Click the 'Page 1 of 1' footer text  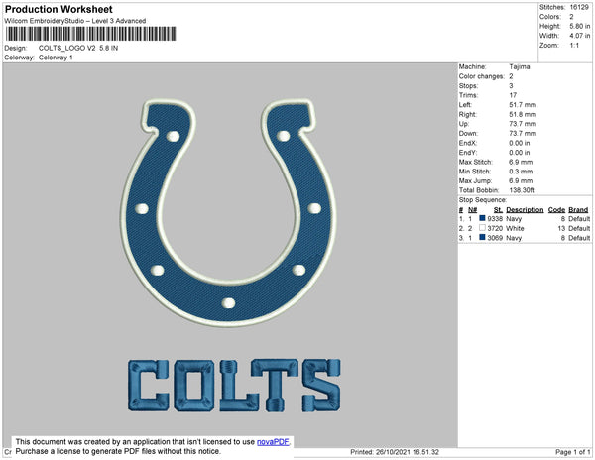pos(573,452)
